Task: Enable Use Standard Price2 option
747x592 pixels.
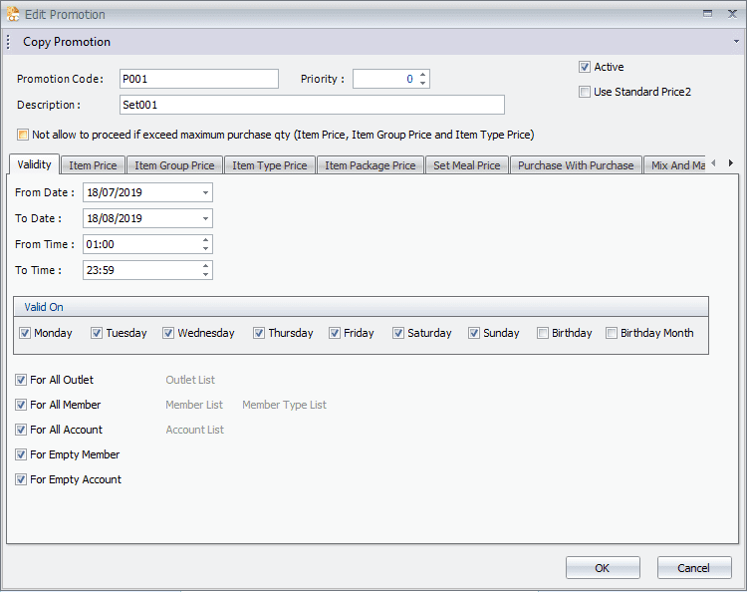Action: click(585, 93)
